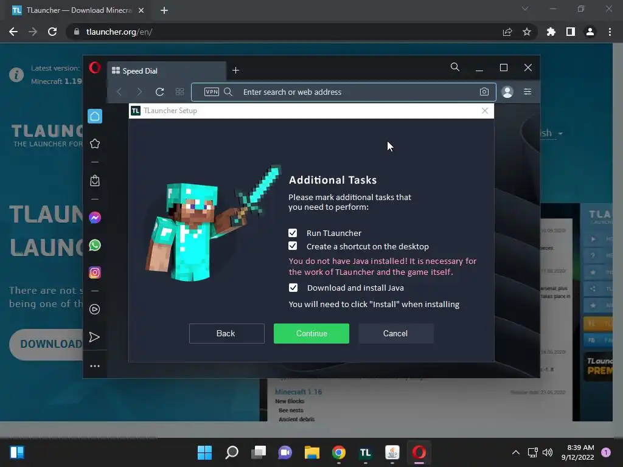623x467 pixels.
Task: Open clock and date 8:39 AM
Action: pos(578,452)
